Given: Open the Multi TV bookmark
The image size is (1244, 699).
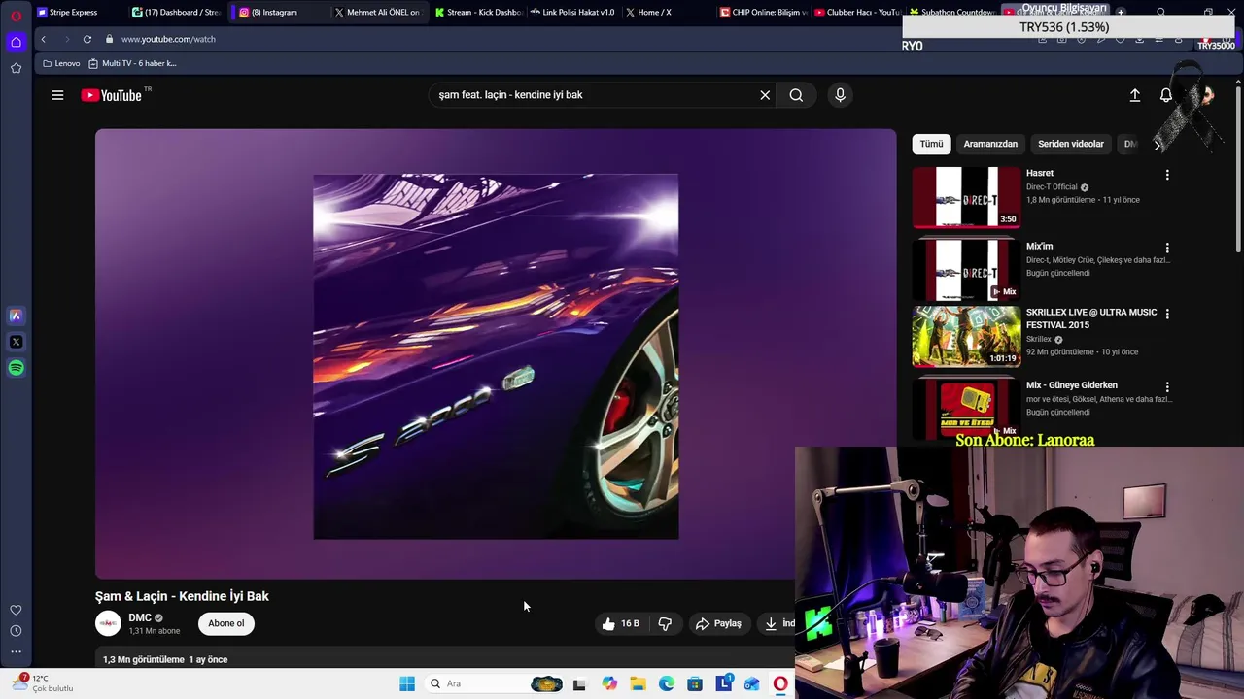Looking at the screenshot, I should 132,63.
